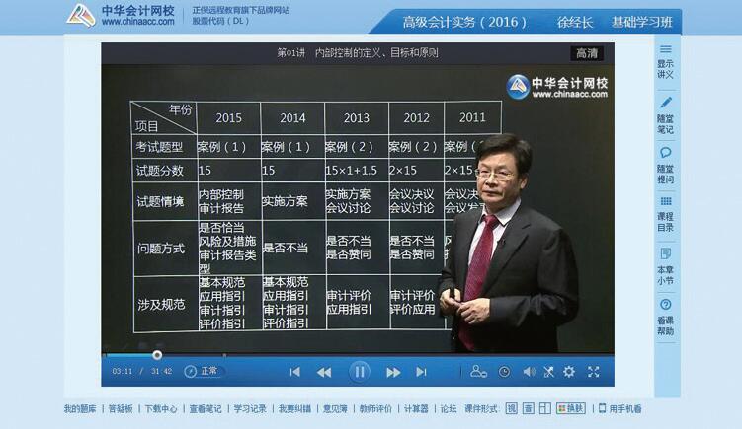The image size is (742, 429).
Task: Toggle fullscreen video mode
Action: tap(594, 372)
